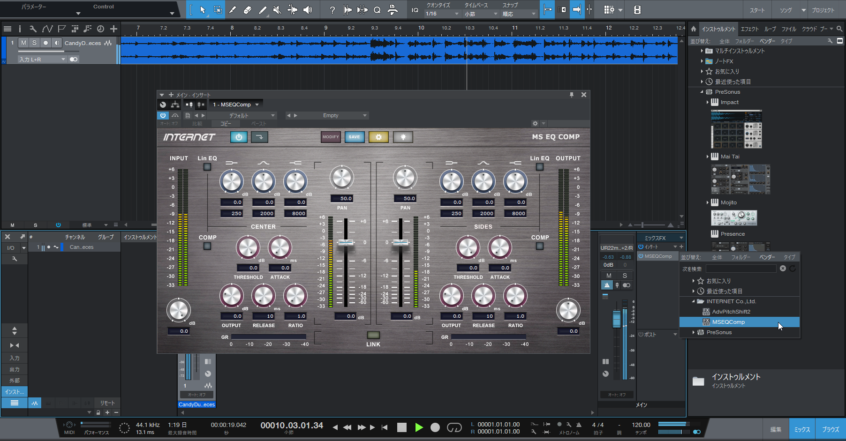This screenshot has width=846, height=441.
Task: Open the plugin window gear options
Action: pos(535,124)
